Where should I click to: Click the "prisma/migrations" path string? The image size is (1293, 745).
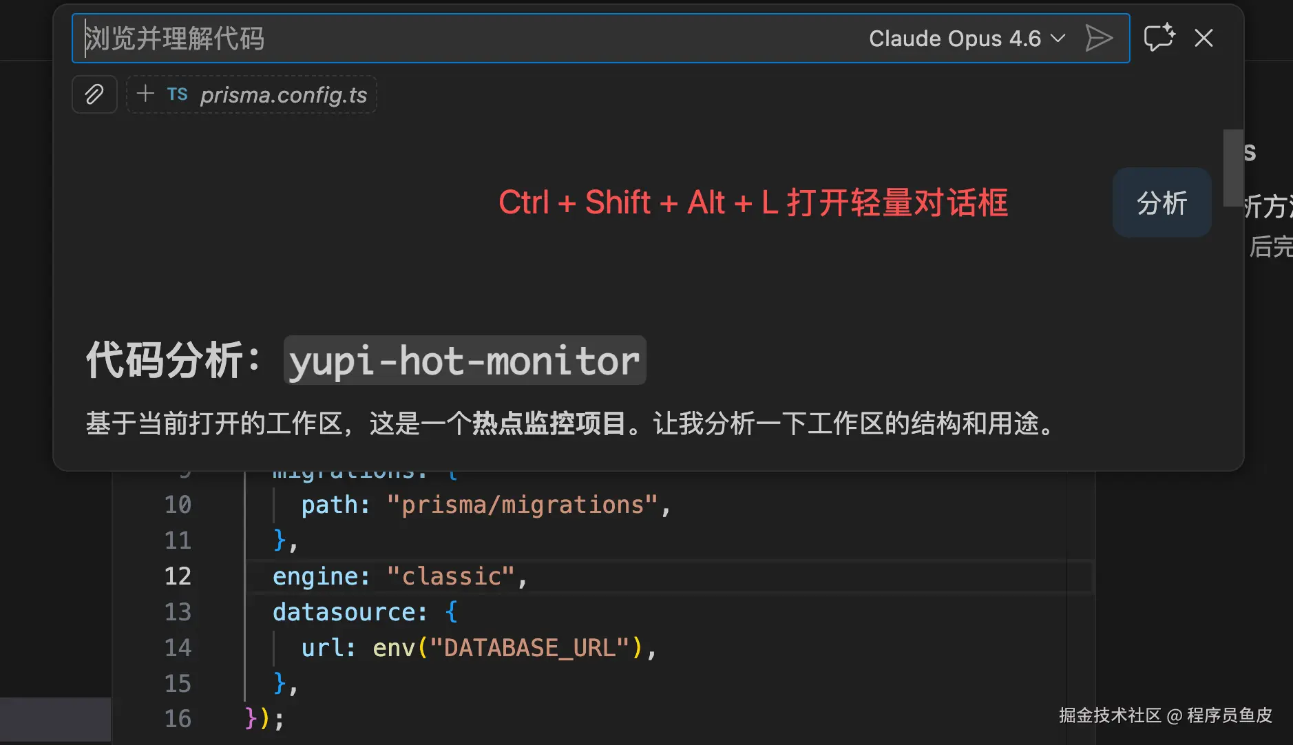523,505
